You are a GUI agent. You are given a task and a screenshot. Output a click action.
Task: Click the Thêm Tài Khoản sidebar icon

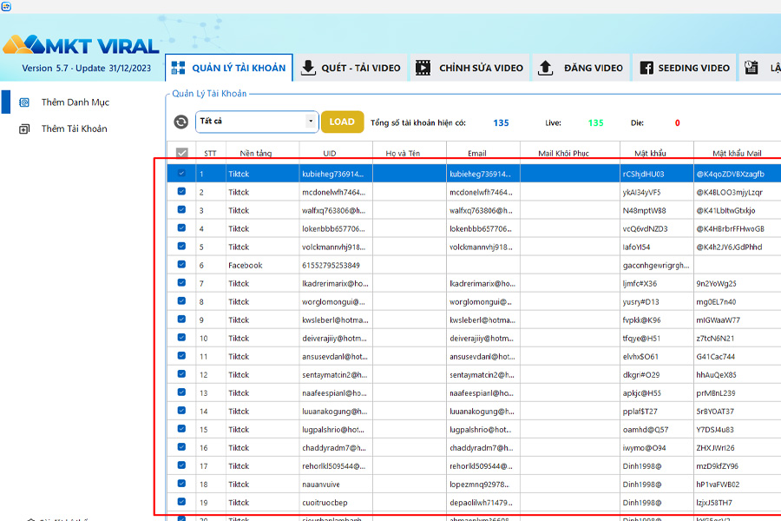point(24,129)
